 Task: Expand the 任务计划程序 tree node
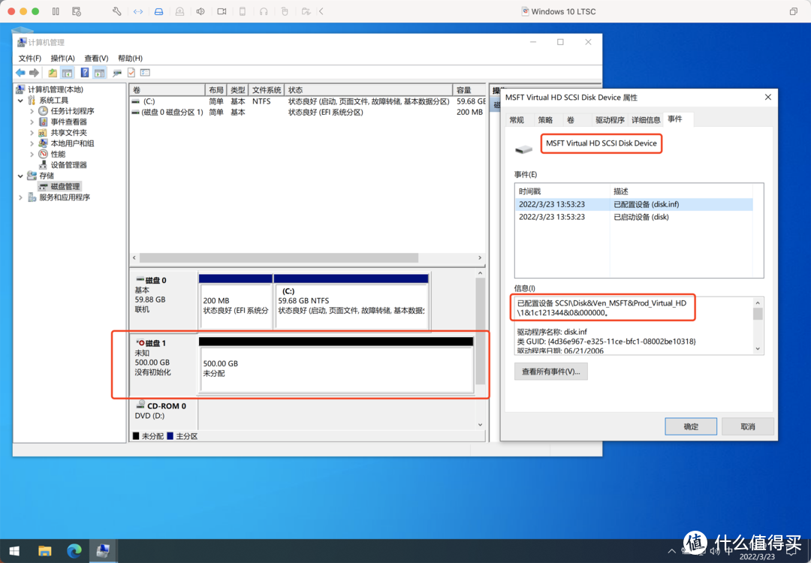32,111
